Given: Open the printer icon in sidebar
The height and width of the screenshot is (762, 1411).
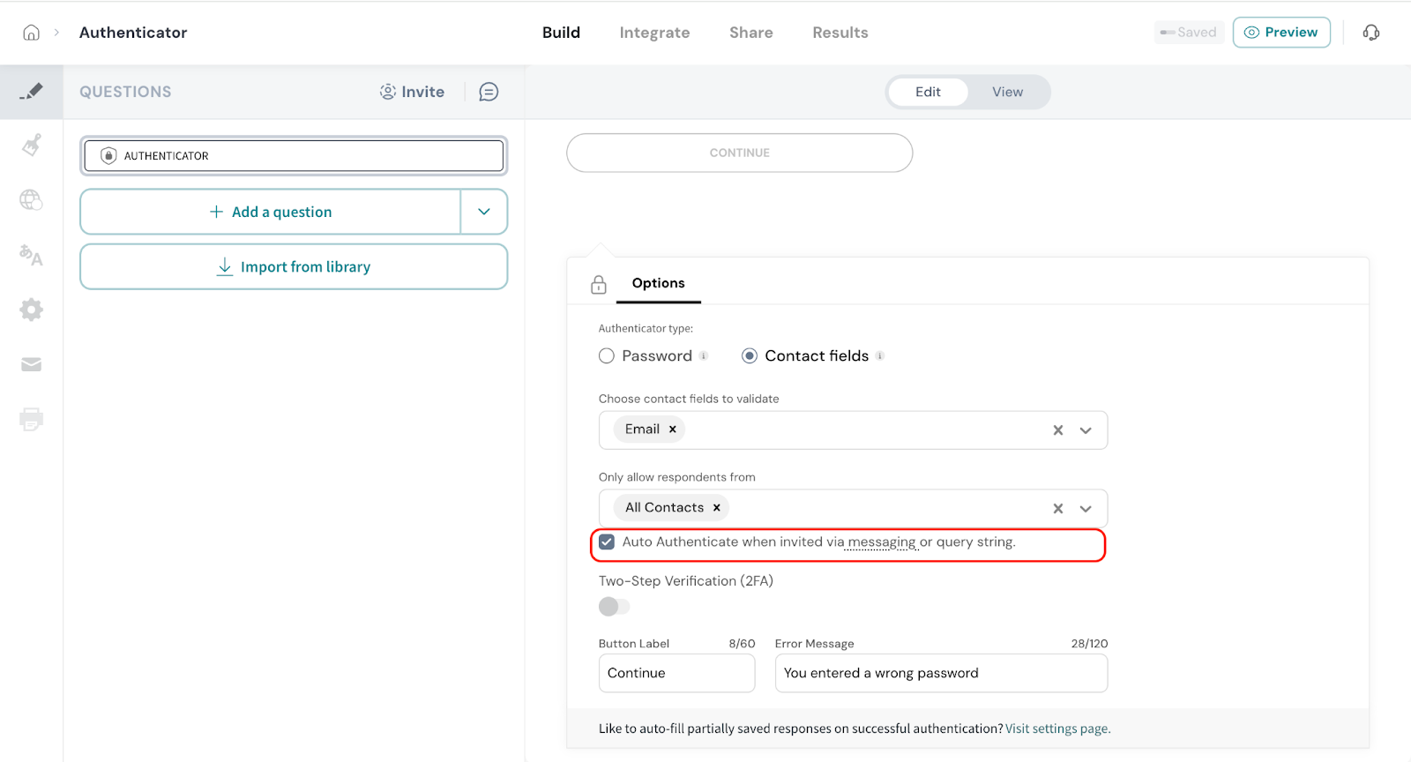Looking at the screenshot, I should (32, 419).
